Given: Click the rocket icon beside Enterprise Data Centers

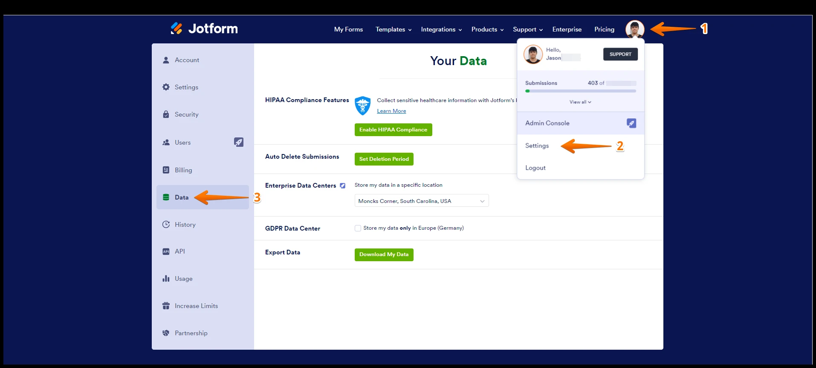Looking at the screenshot, I should pyautogui.click(x=342, y=185).
